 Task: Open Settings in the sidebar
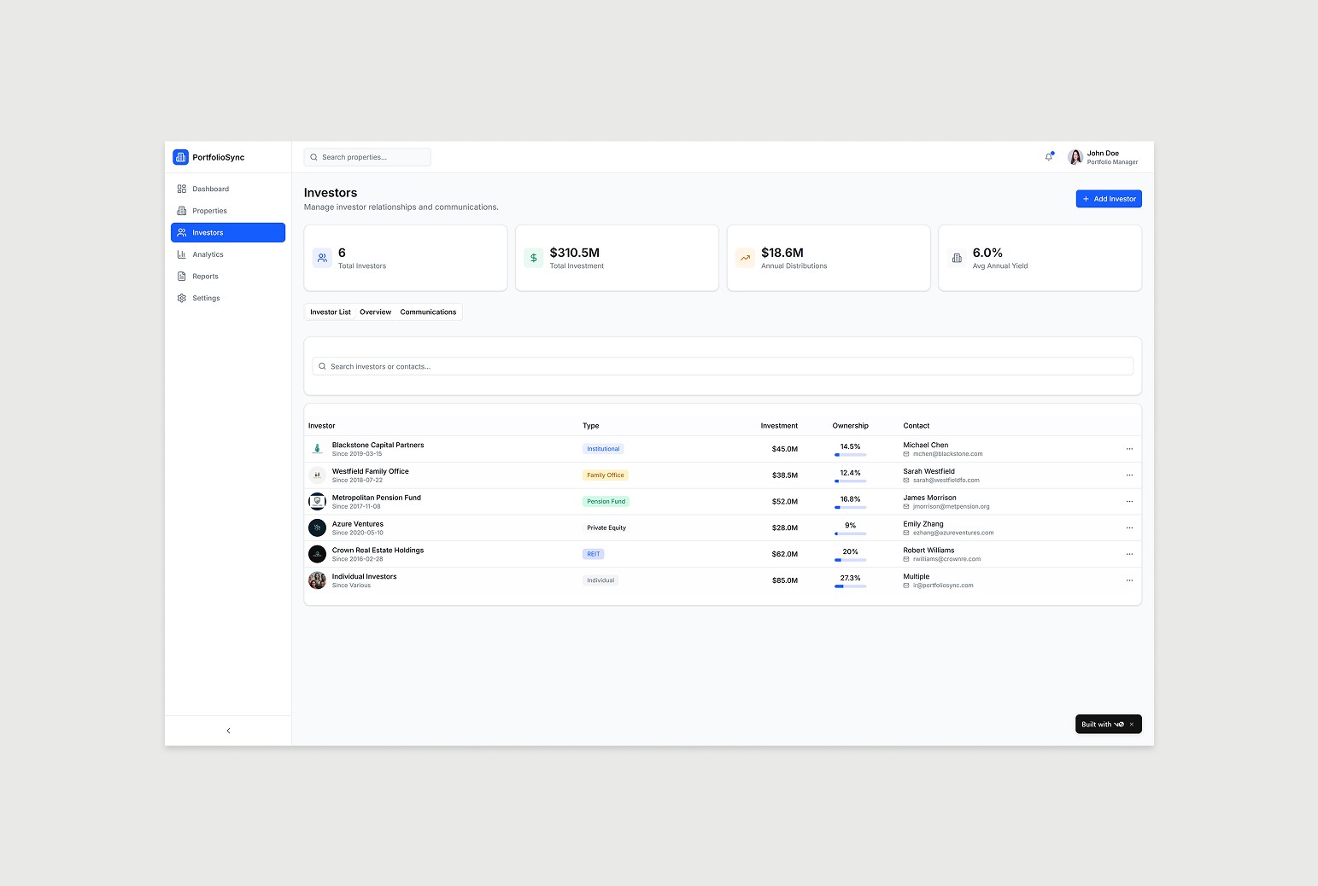coord(228,298)
